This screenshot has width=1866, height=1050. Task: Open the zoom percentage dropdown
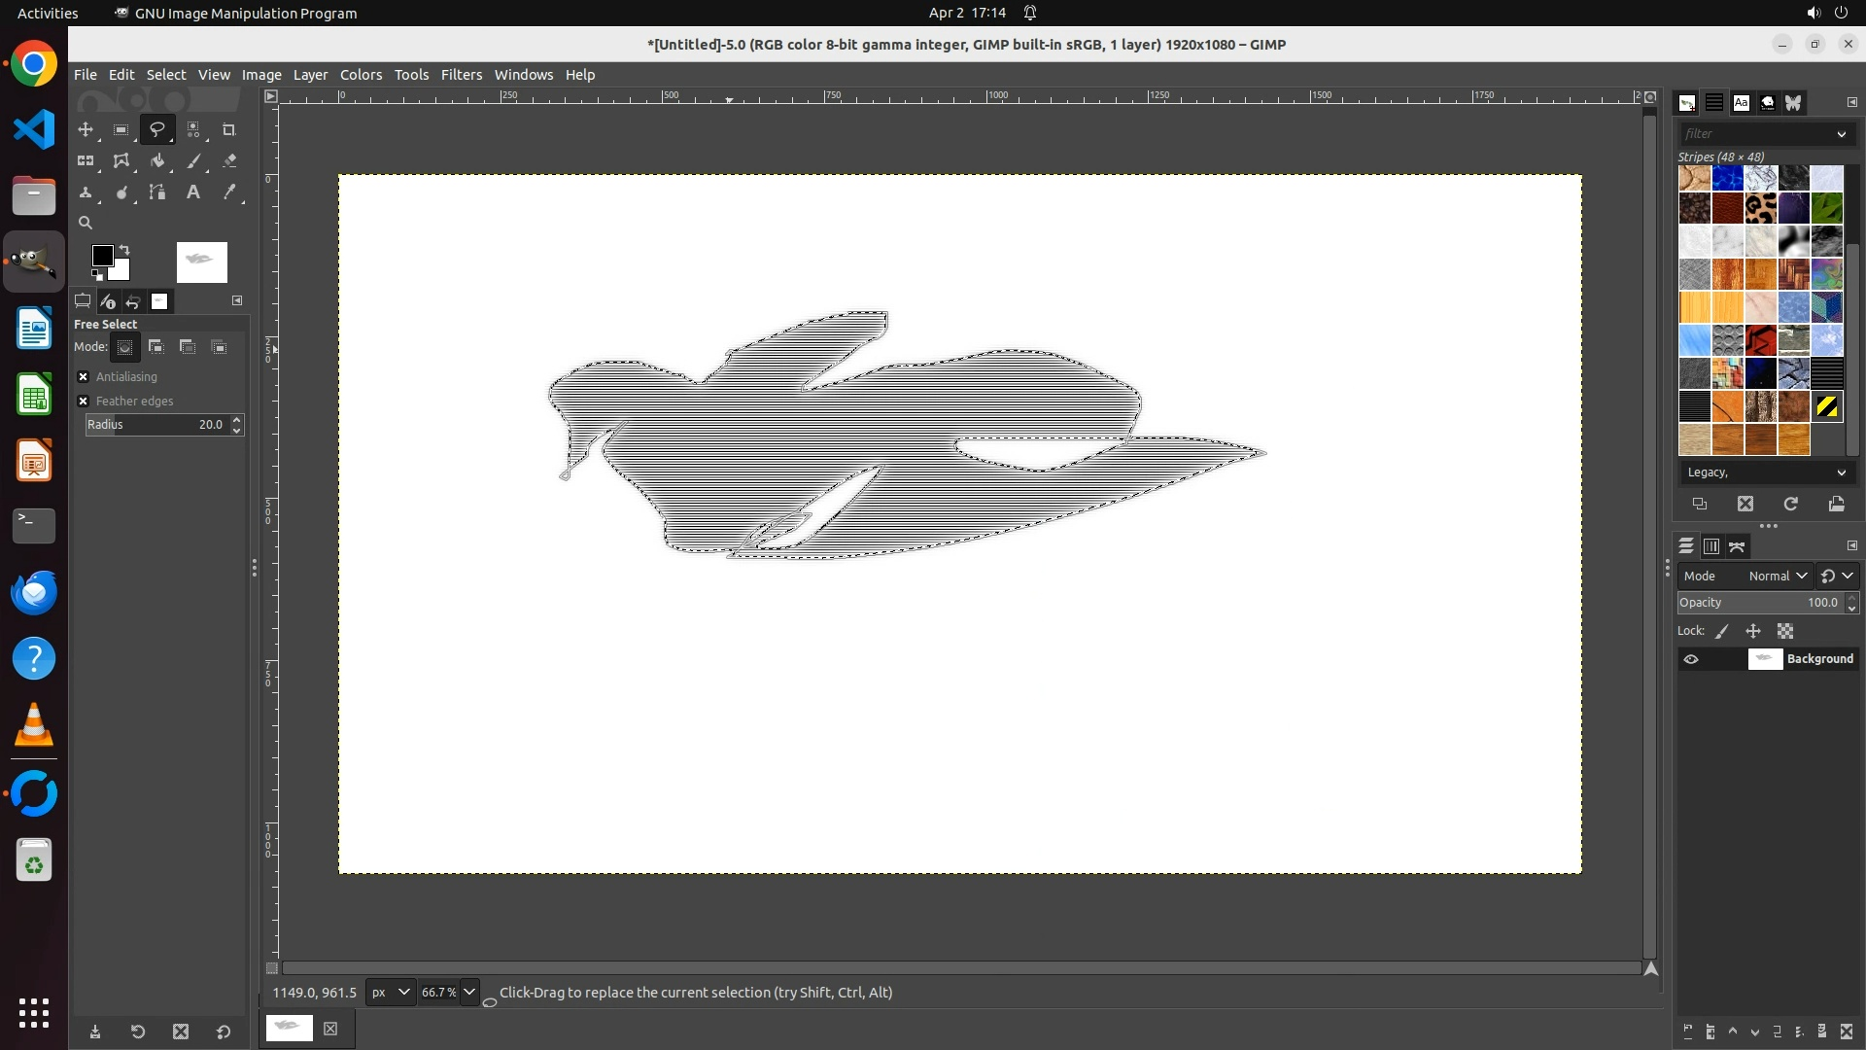click(x=469, y=993)
